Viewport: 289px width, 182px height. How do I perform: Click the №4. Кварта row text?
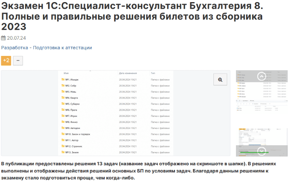coord(72,98)
